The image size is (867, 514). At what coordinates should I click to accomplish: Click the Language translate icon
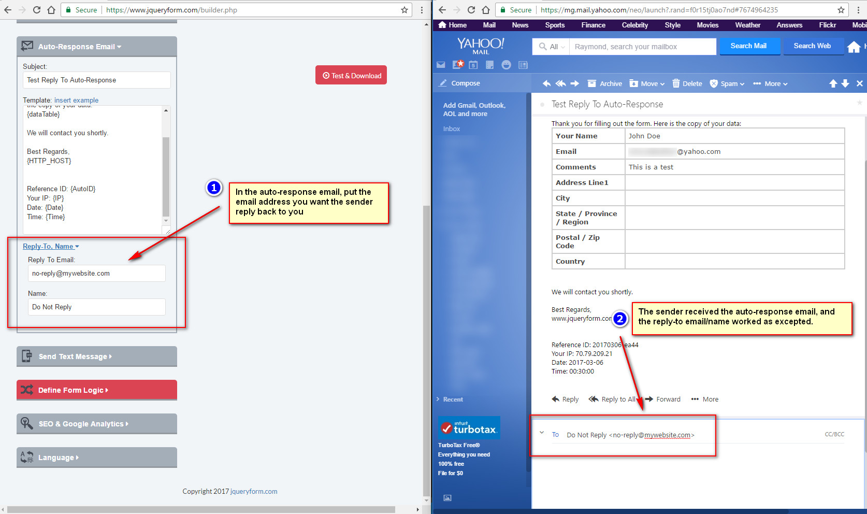click(x=27, y=457)
